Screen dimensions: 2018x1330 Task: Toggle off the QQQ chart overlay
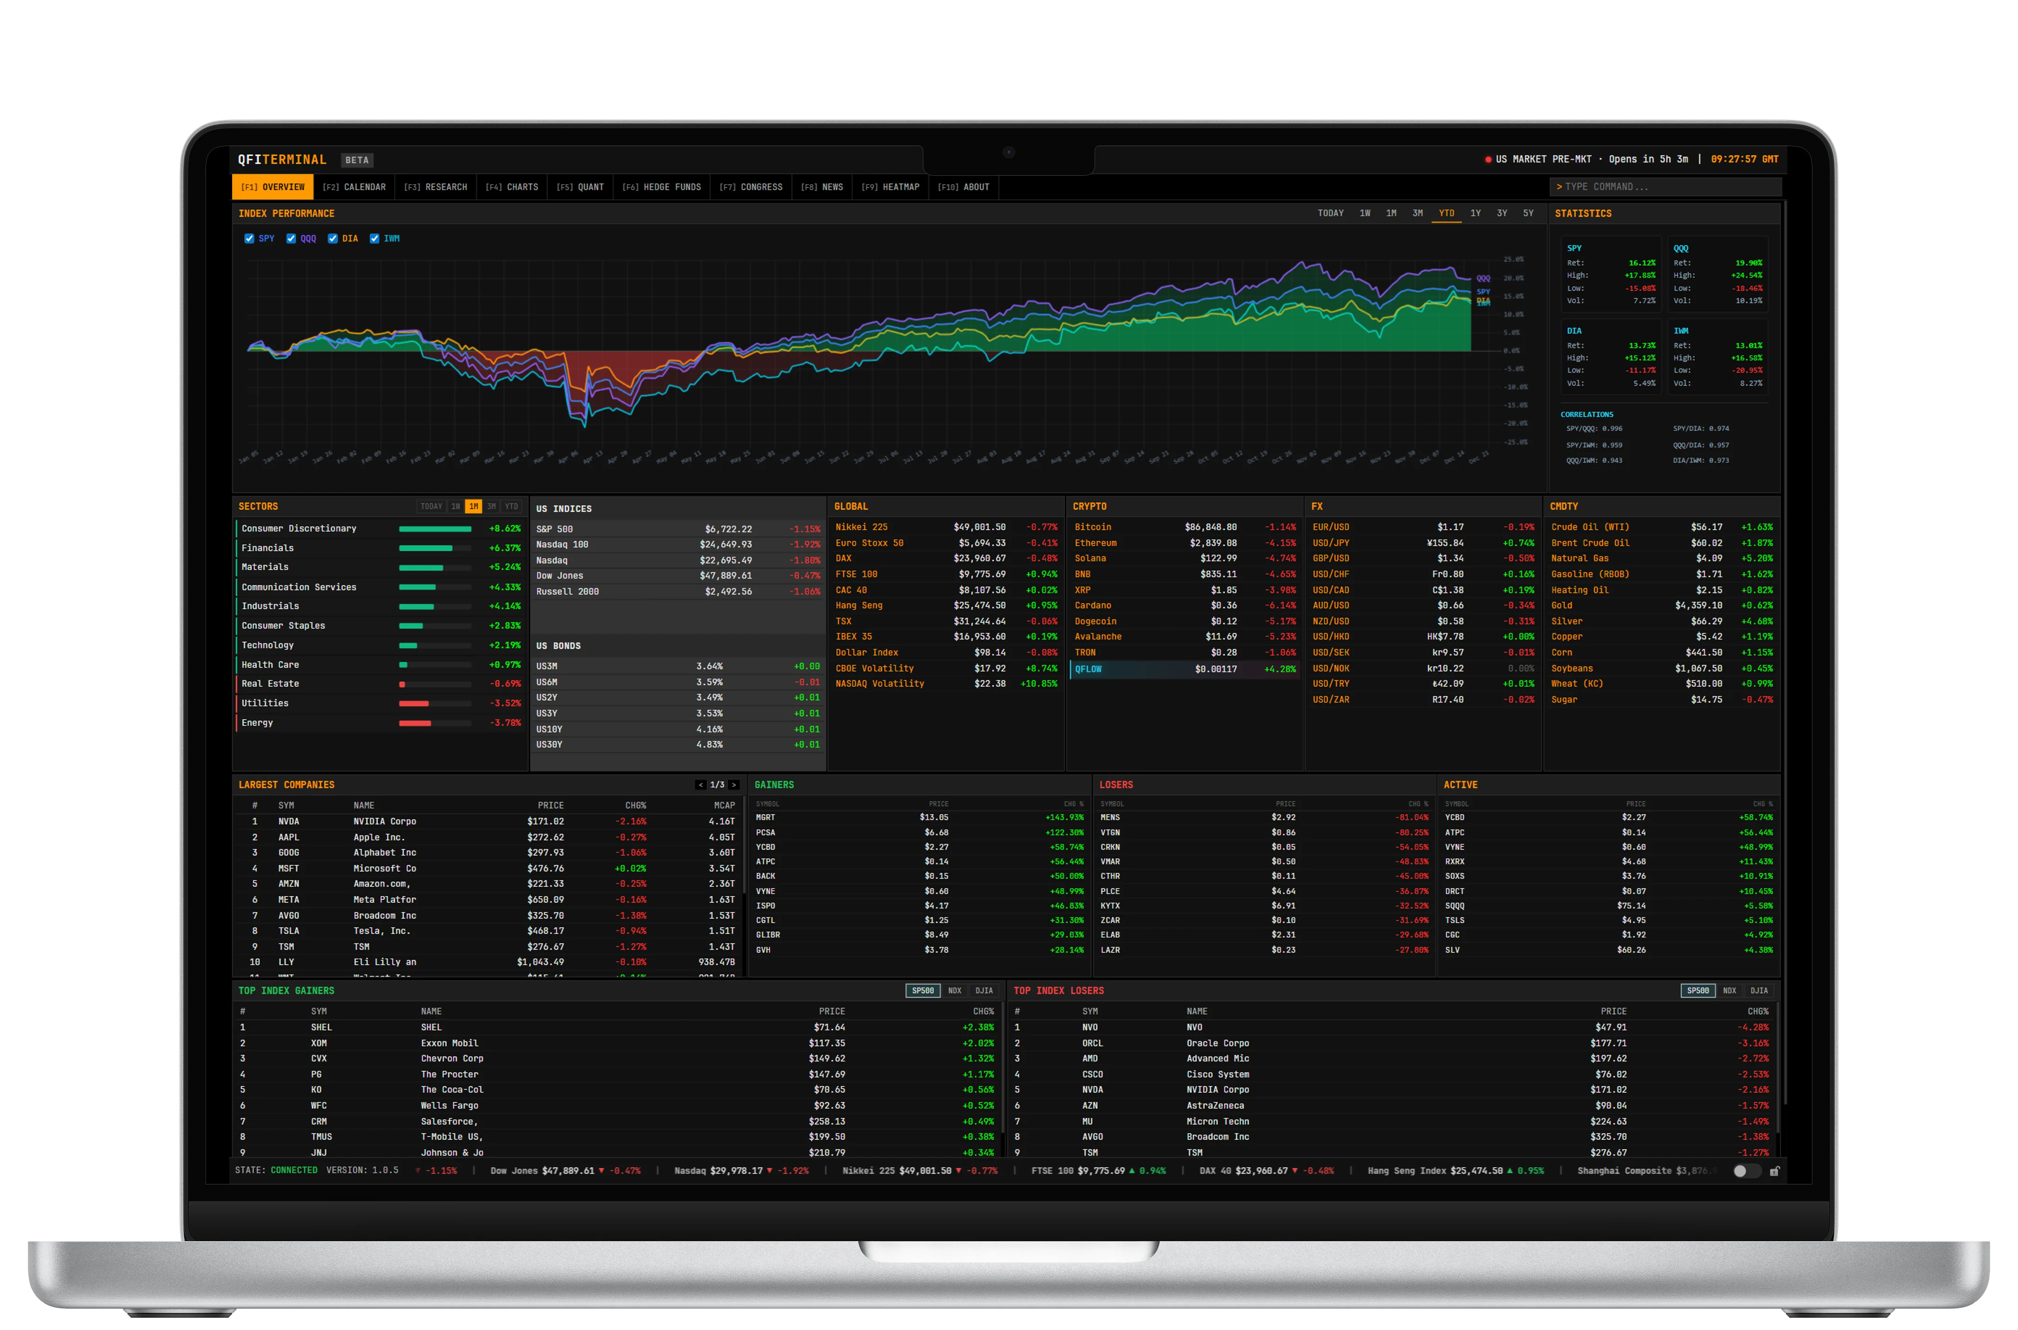[x=291, y=239]
